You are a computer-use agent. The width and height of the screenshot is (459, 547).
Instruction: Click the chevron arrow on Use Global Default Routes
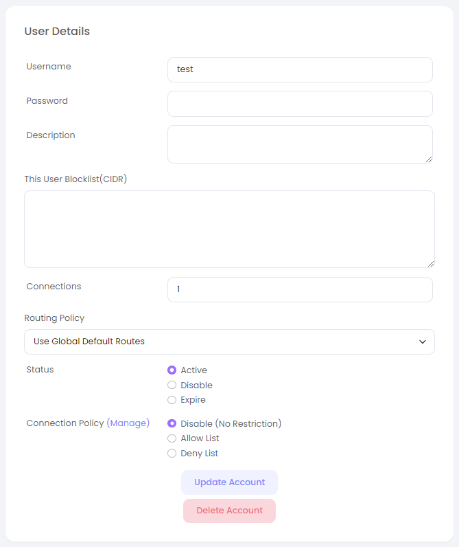click(x=423, y=342)
